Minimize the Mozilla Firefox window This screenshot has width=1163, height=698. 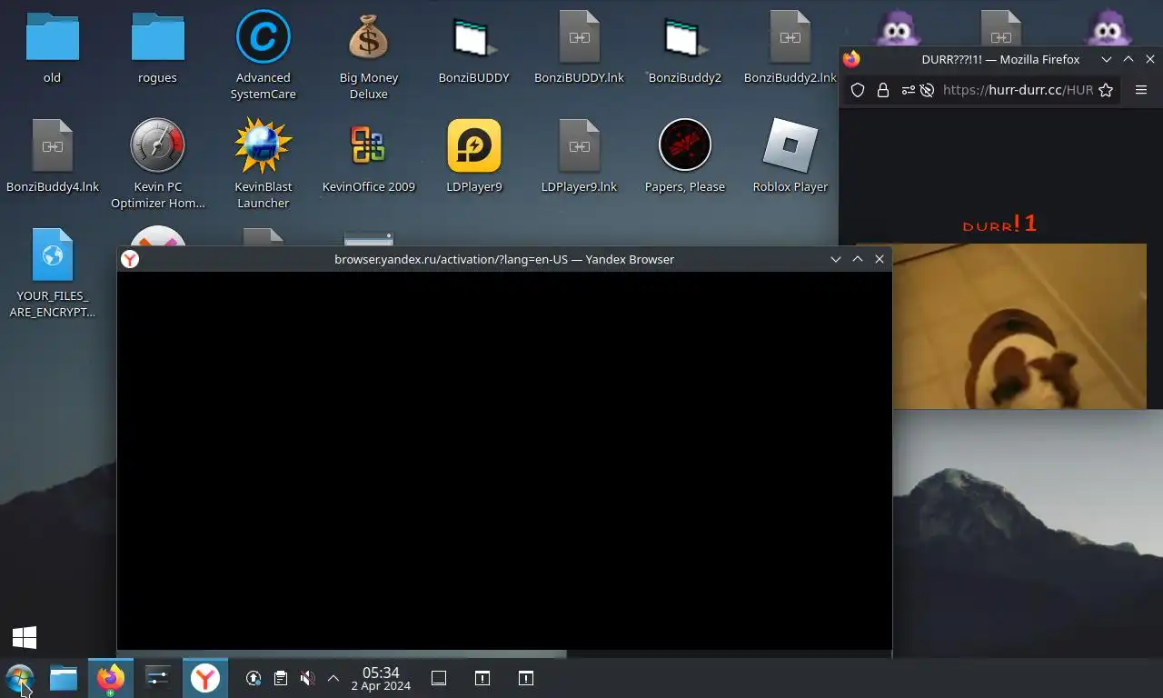[x=1107, y=59]
